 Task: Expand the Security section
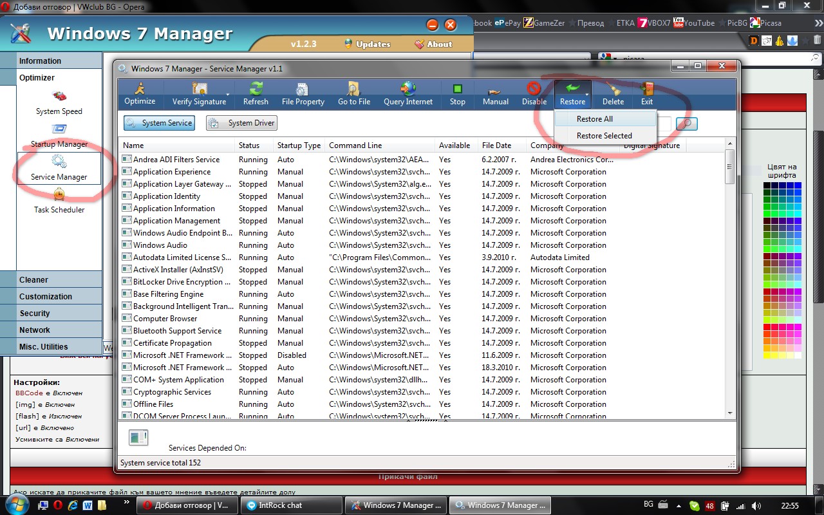tap(51, 314)
